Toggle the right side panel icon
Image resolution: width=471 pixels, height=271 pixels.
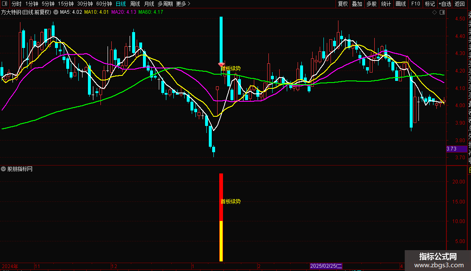click(442, 13)
